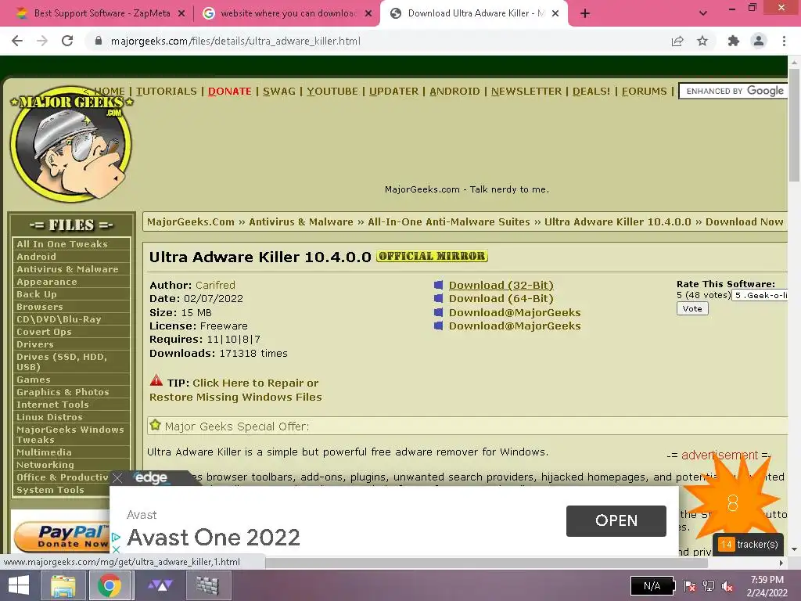Click the browser forward arrow
This screenshot has width=801, height=601.
click(x=42, y=41)
